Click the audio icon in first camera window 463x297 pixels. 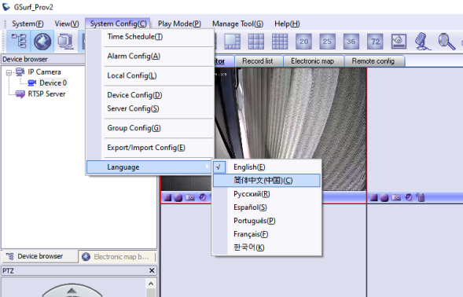click(203, 197)
